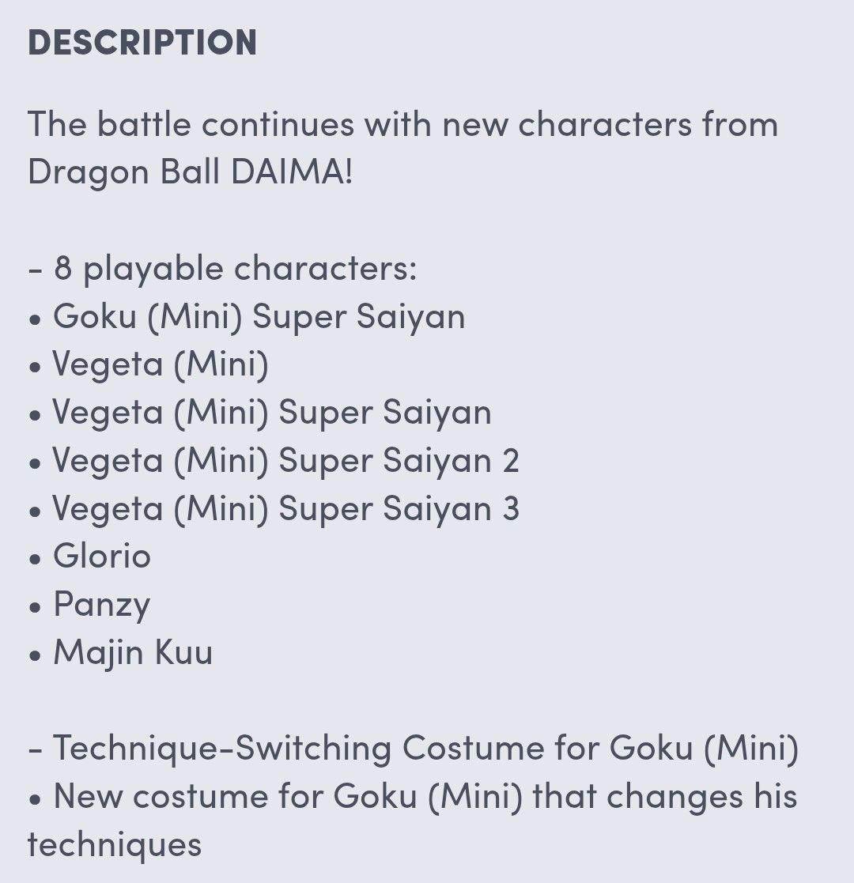Click the bullet before Panzy
This screenshot has height=883, width=854.
tap(36, 608)
